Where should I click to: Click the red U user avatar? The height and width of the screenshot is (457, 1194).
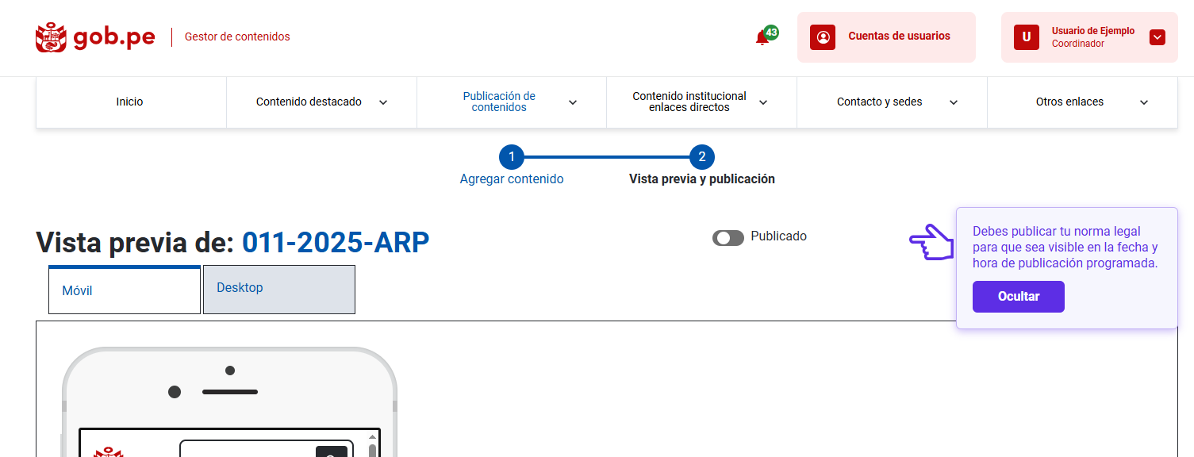[1026, 37]
